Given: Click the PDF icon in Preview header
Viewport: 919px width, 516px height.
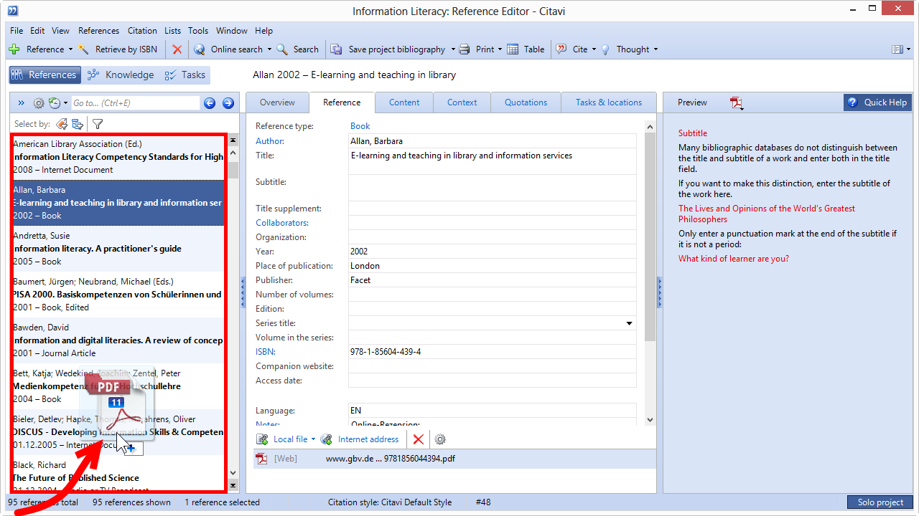Looking at the screenshot, I should click(737, 102).
